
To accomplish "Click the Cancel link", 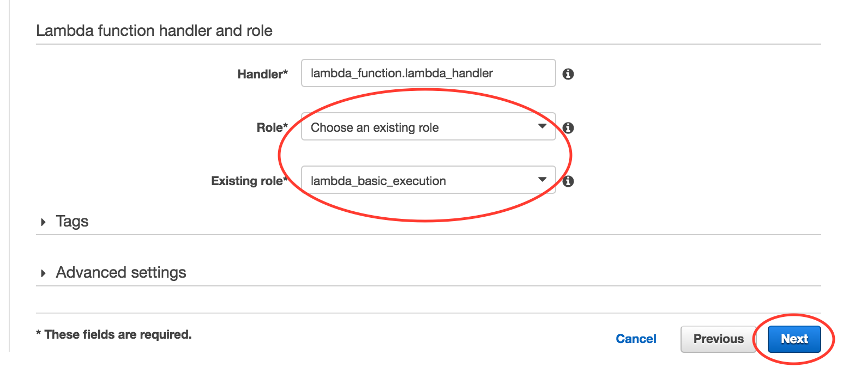I will point(636,339).
